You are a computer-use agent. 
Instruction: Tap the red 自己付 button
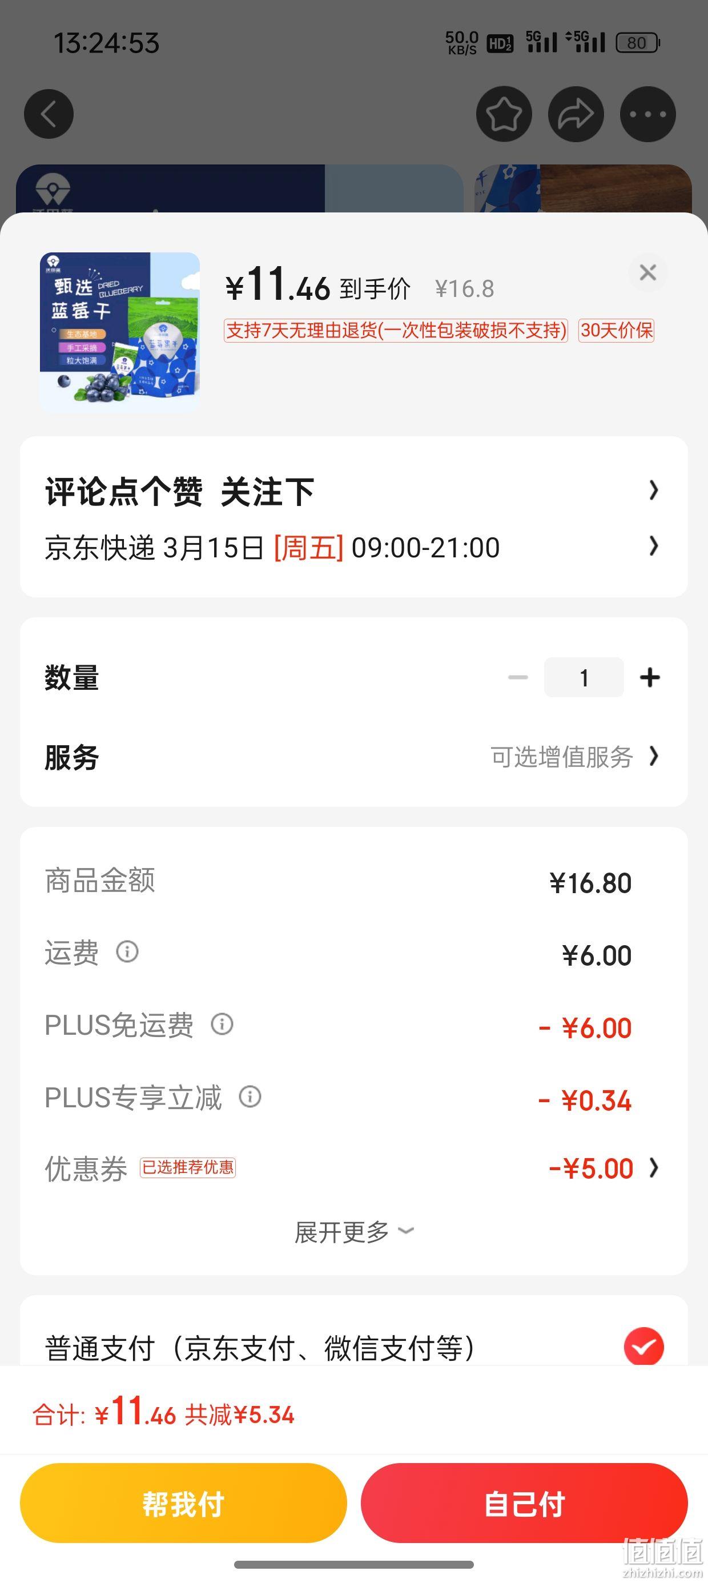524,1503
